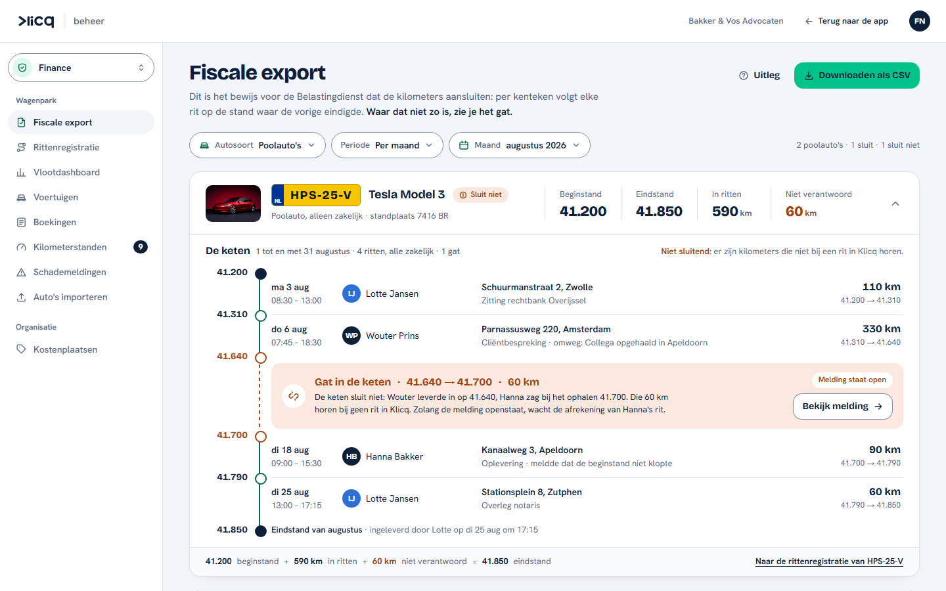
Task: Click the Schademeldingen warning icon
Action: click(21, 272)
